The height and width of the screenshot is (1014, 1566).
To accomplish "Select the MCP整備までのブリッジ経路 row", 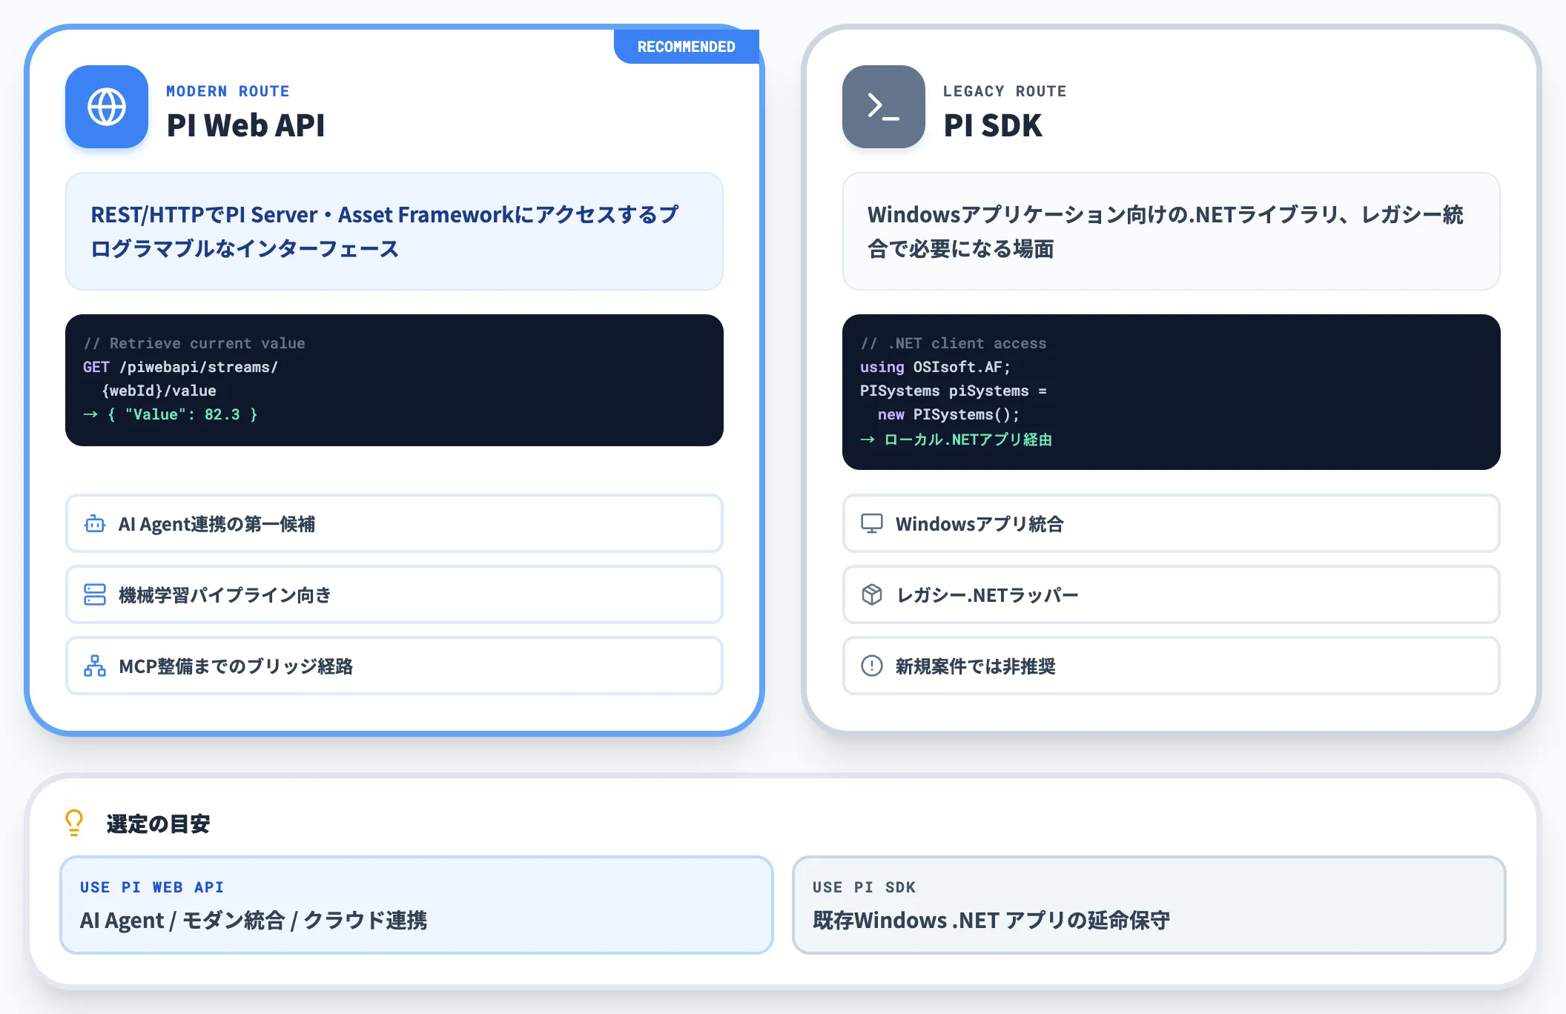I will point(394,666).
